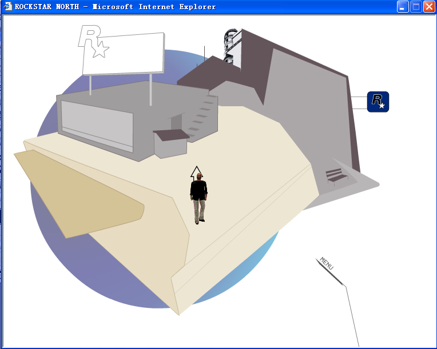Maximize the ROCKSTAR NORTH window
Viewport: 437px width, 349px height.
coord(416,7)
